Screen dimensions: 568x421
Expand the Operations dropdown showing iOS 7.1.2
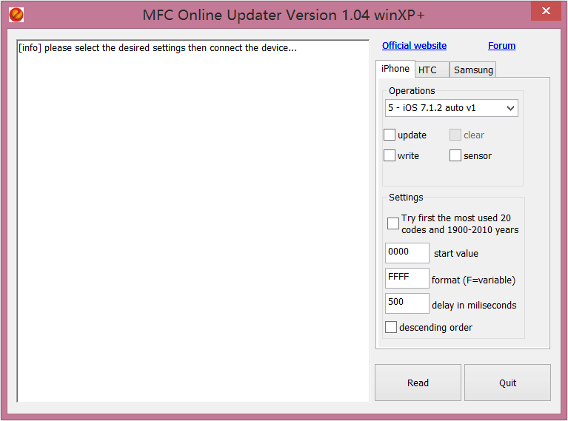click(x=452, y=108)
